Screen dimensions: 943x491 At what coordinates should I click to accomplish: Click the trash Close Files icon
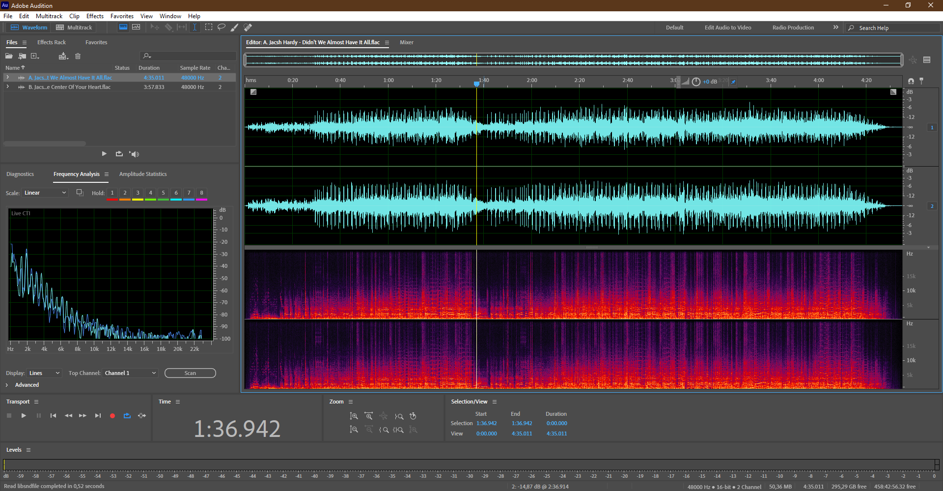tap(78, 56)
